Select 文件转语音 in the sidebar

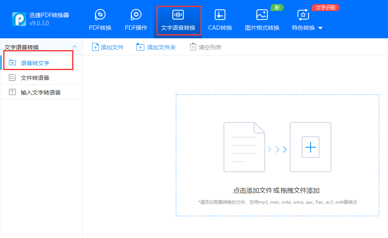pos(35,78)
